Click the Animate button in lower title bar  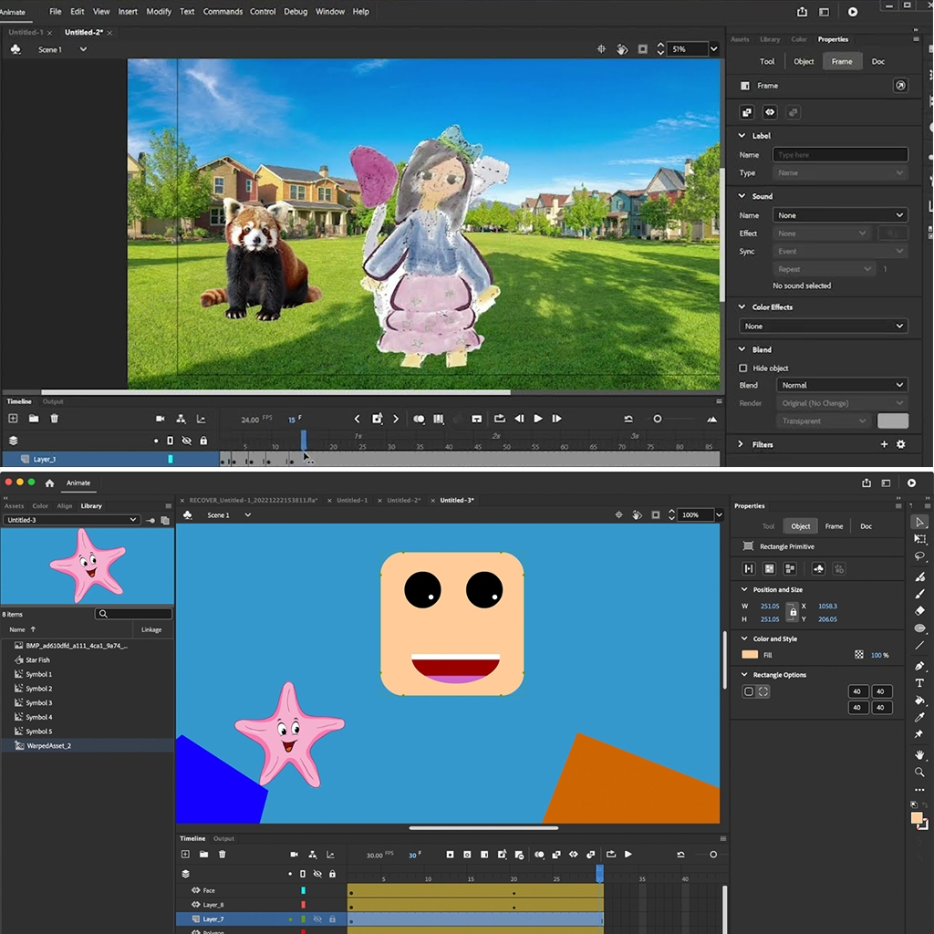(x=78, y=483)
